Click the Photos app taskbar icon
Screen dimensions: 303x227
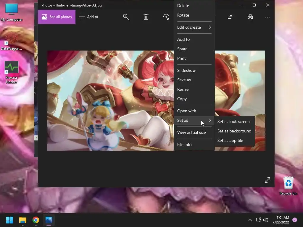(x=49, y=220)
